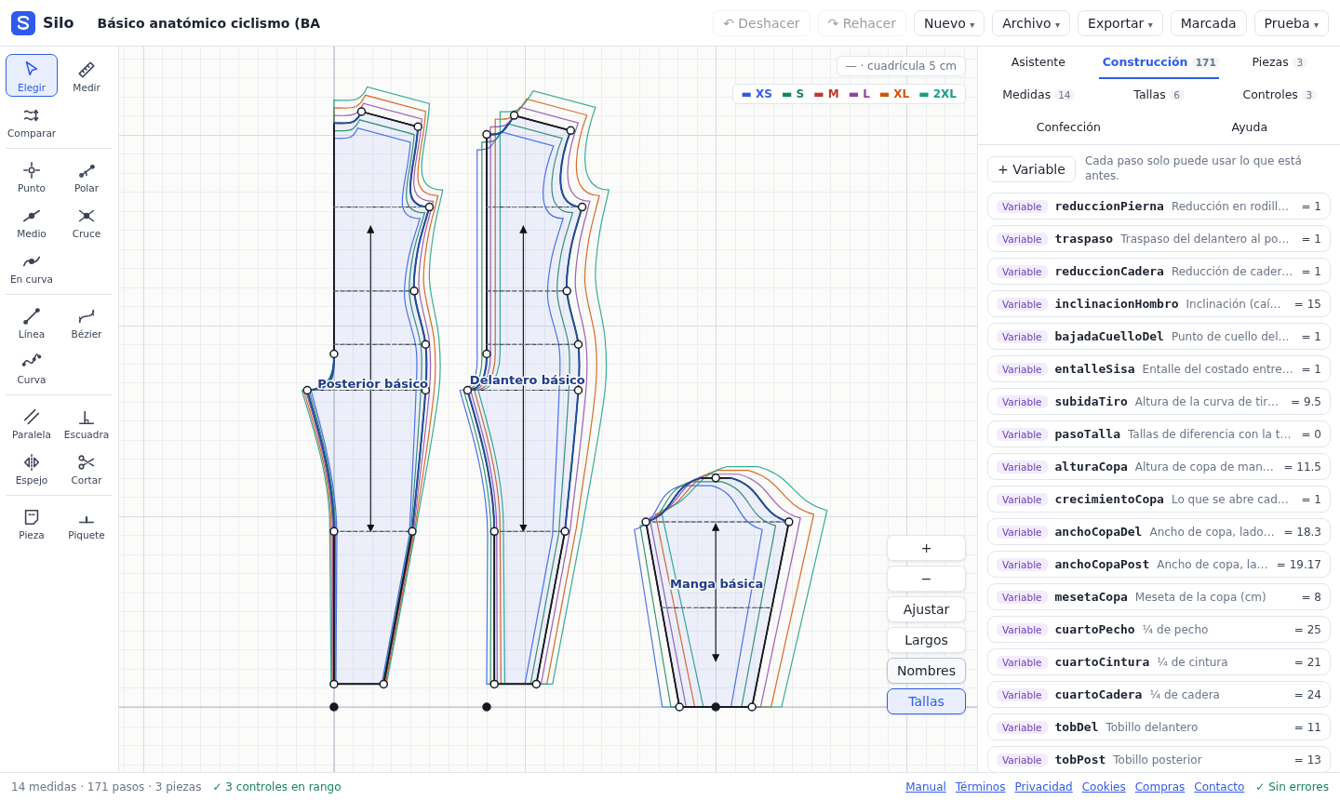Select the Línea tool
This screenshot has width=1340, height=800.
[x=32, y=322]
